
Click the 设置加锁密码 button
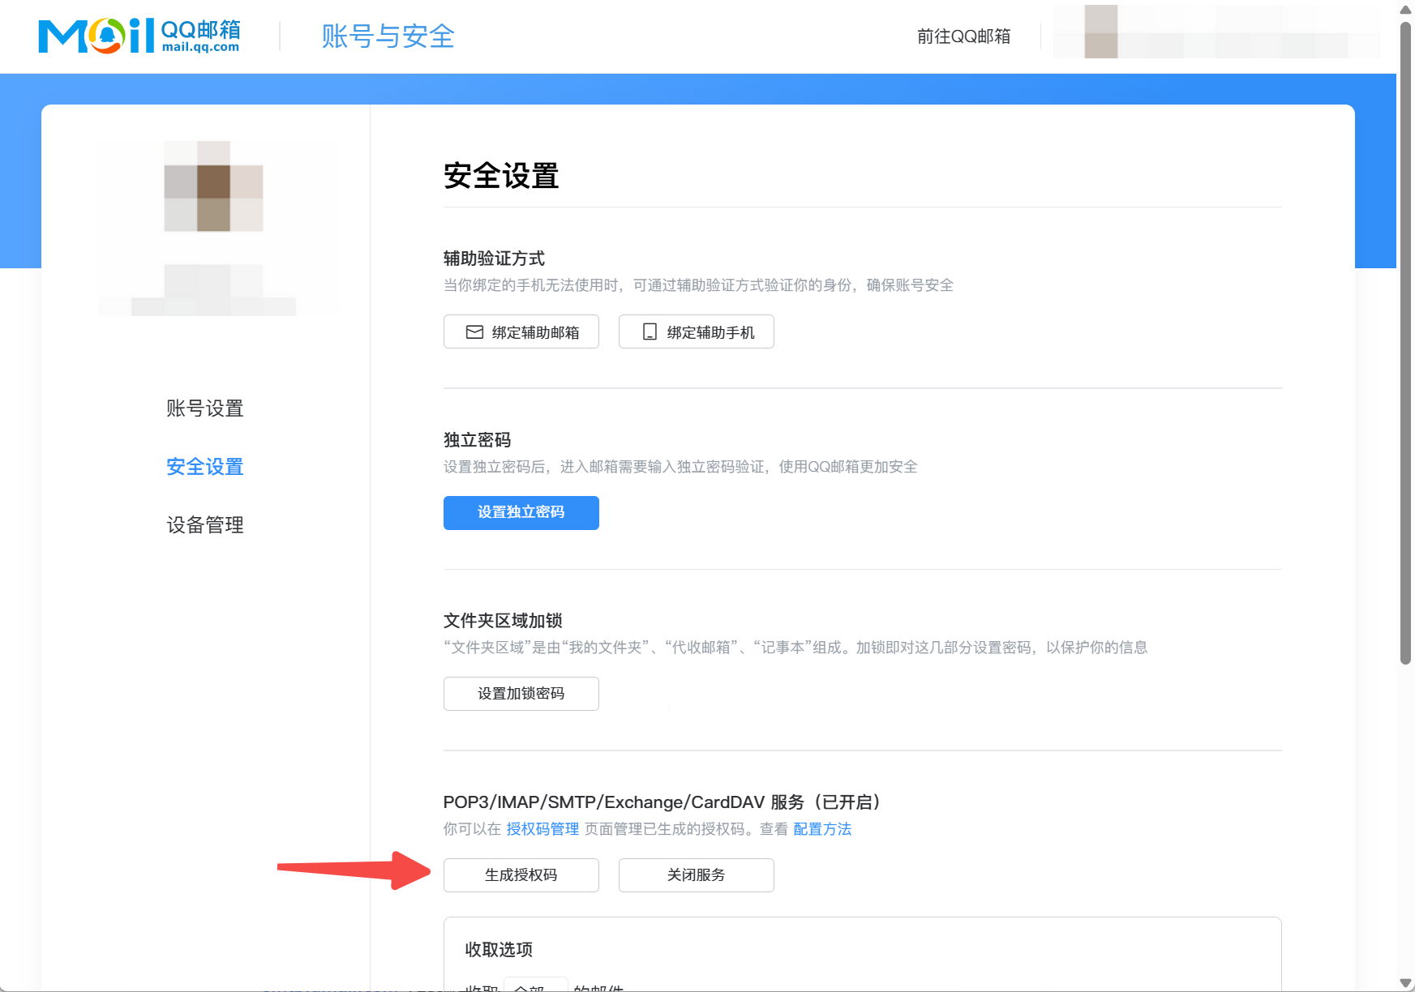[521, 694]
